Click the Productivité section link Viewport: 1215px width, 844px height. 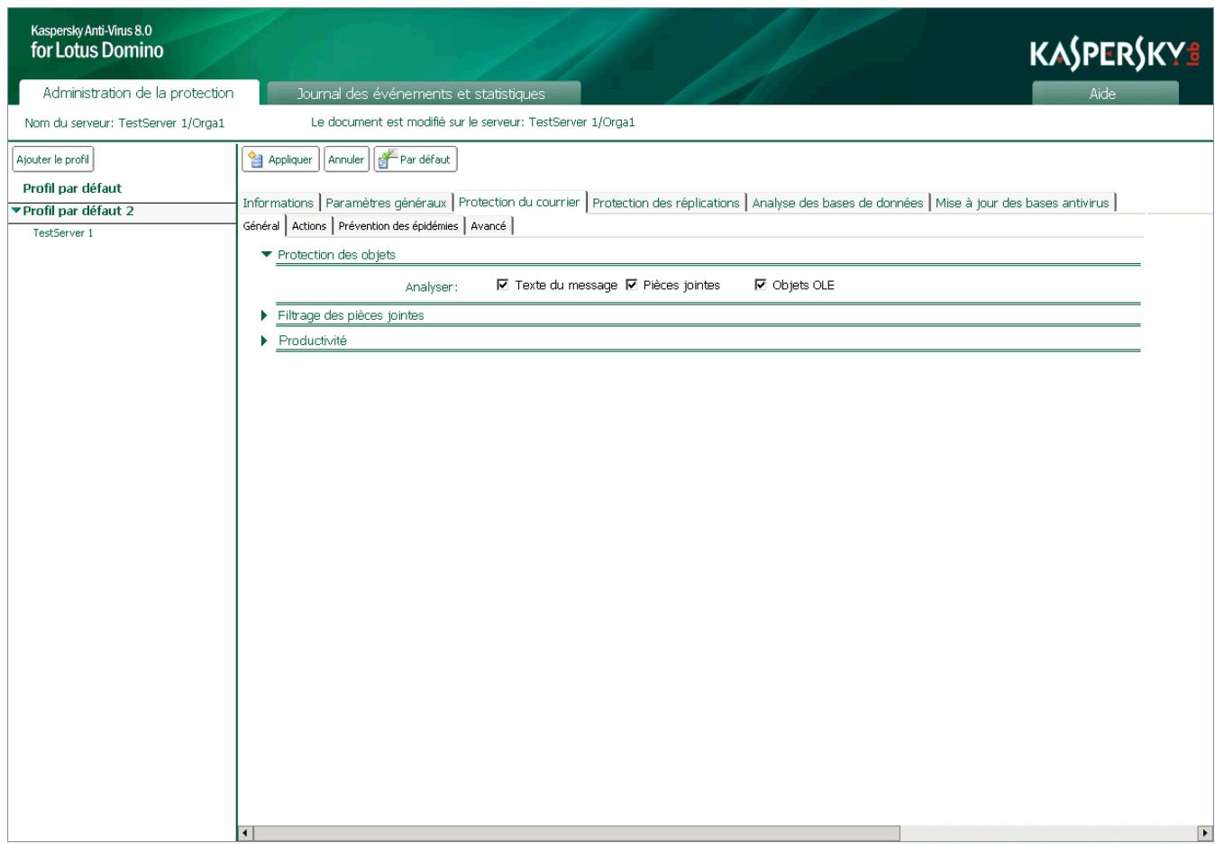coord(313,340)
